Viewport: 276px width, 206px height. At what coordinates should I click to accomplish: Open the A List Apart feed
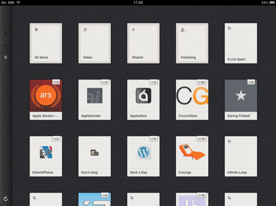click(x=241, y=43)
